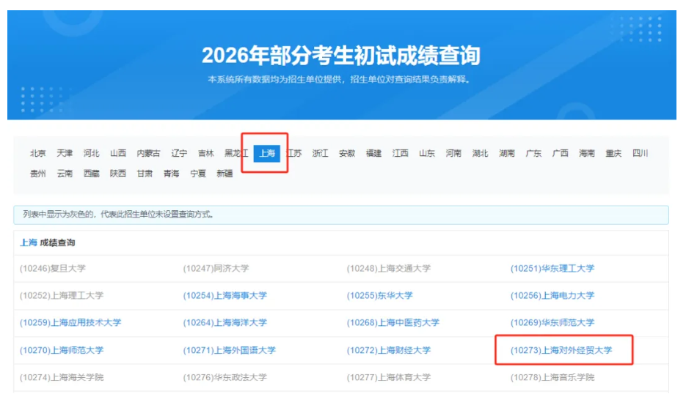Select the 内蒙古 province tab

[x=148, y=153]
